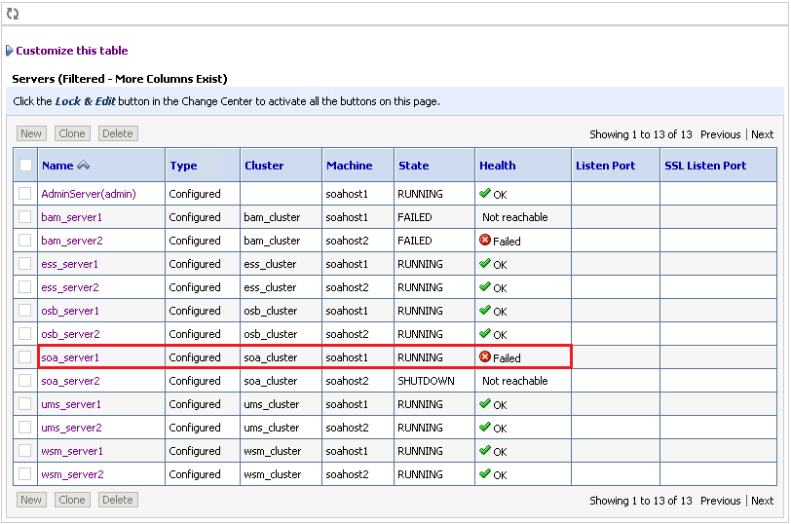Click the top Next pagination link
This screenshot has width=791, height=524.
pyautogui.click(x=762, y=134)
